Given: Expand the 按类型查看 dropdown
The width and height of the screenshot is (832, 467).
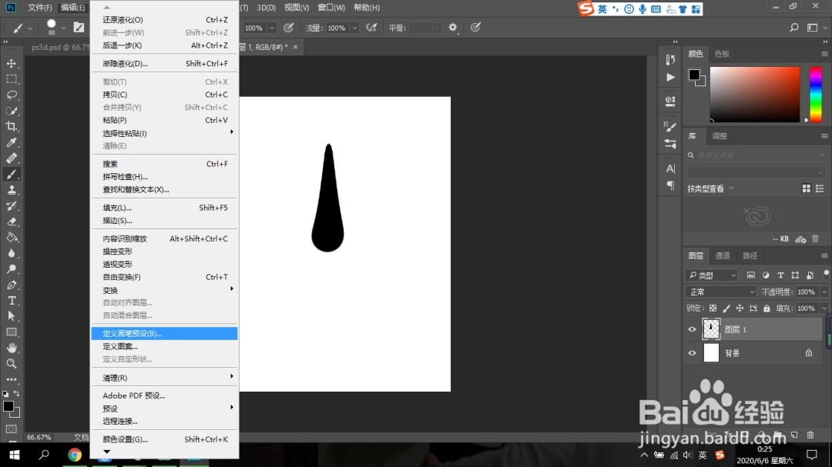Looking at the screenshot, I should (710, 188).
